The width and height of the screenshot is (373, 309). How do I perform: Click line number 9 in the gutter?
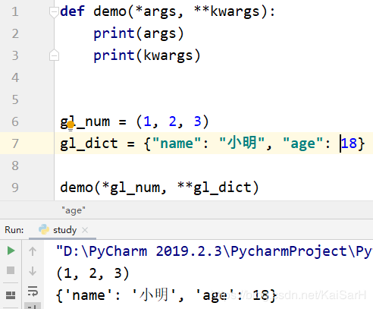[x=15, y=188]
